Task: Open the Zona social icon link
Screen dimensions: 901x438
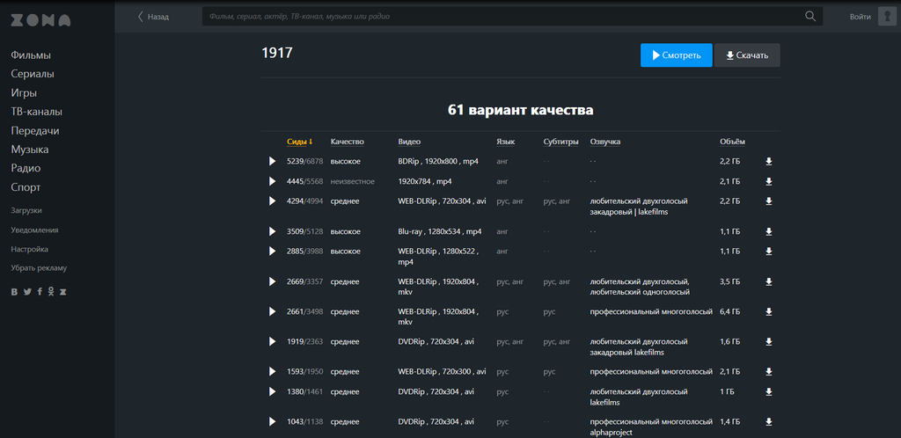Action: [x=63, y=292]
